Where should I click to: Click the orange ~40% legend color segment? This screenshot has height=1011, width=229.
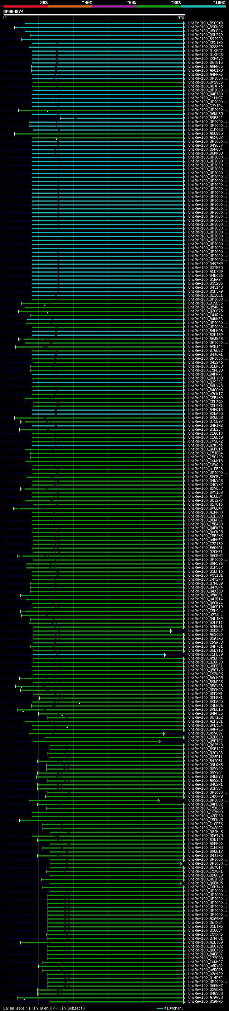70,6
